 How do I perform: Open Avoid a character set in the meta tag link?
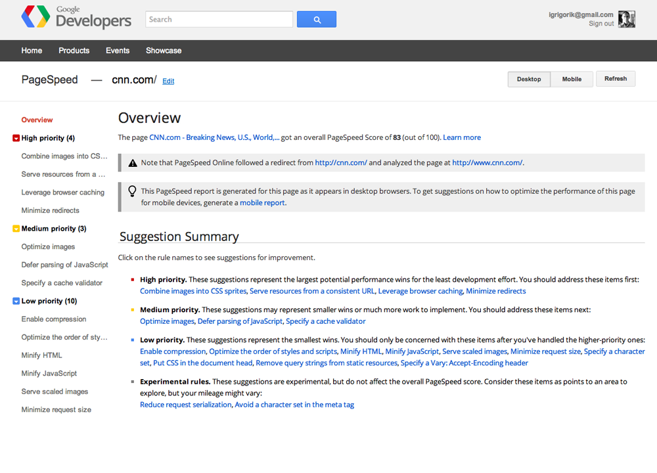(x=294, y=405)
